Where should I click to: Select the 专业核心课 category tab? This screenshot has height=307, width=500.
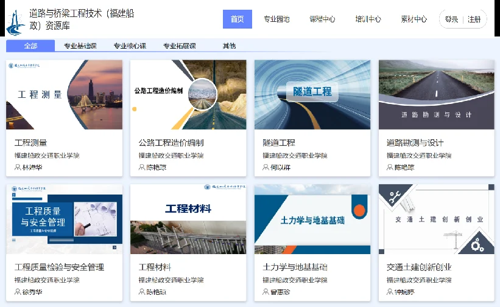coord(130,46)
